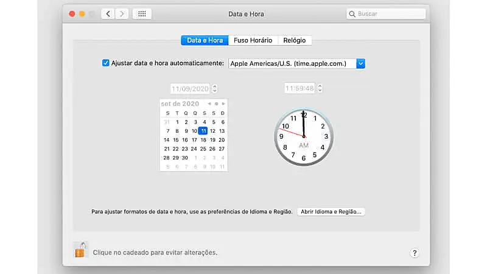Image resolution: width=487 pixels, height=274 pixels.
Task: Go to previous month in calendar
Action: [x=209, y=104]
